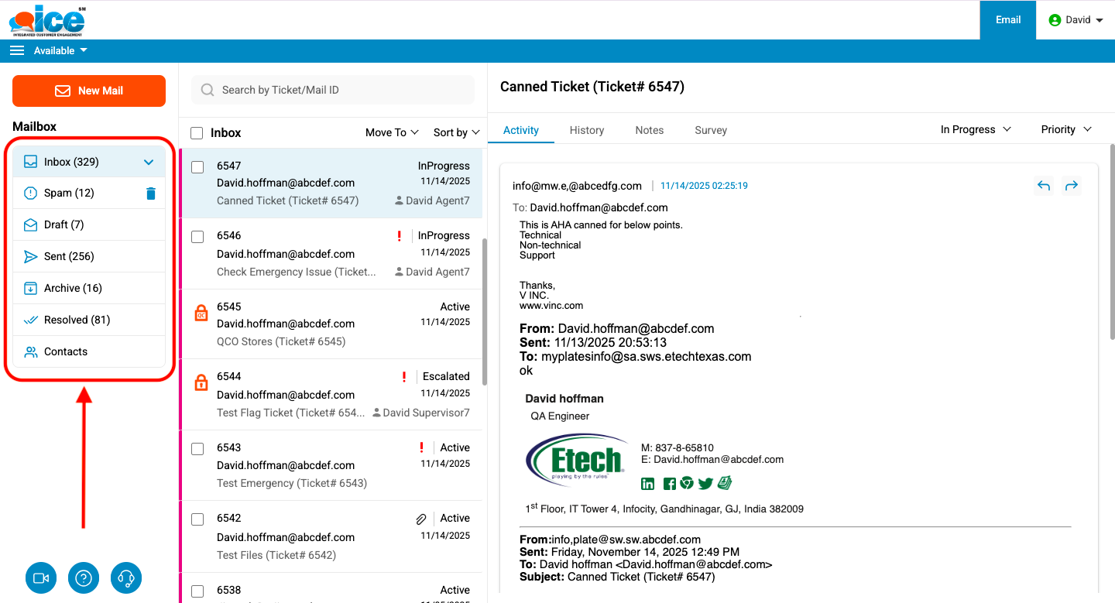Viewport: 1115px width, 603px height.
Task: Click the LinkedIn icon in signature
Action: pos(648,484)
